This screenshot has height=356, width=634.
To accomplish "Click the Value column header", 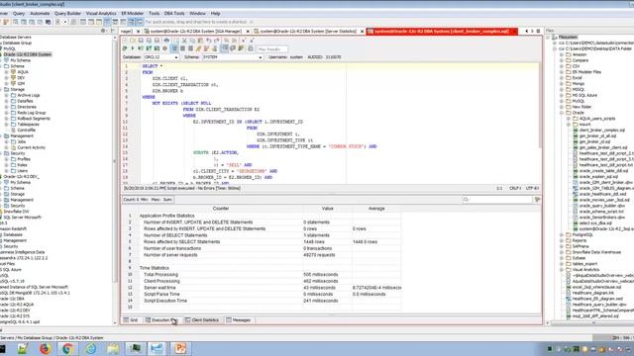I will 328,209.
